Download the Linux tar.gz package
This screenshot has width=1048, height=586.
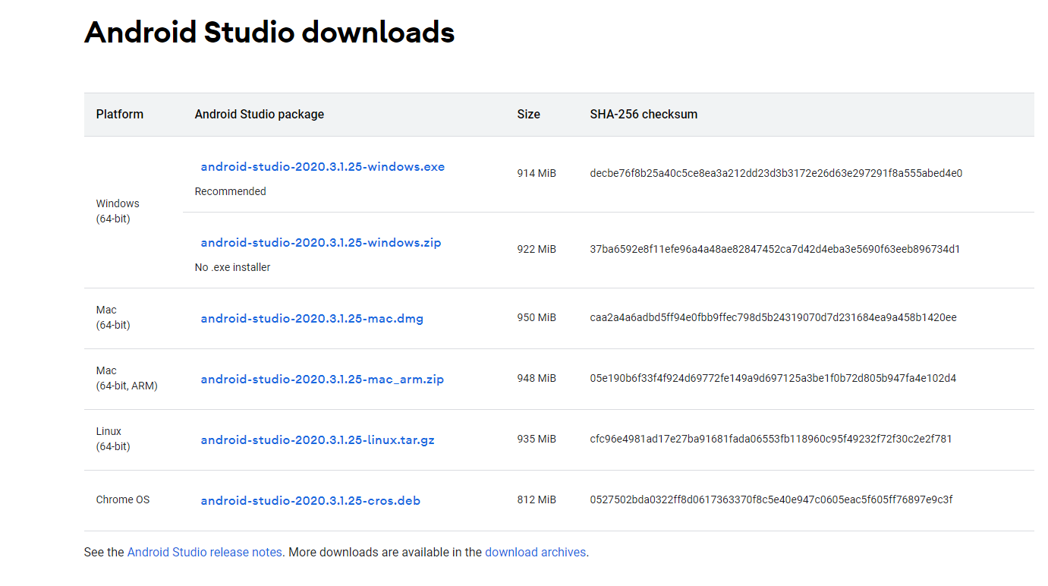pos(316,439)
